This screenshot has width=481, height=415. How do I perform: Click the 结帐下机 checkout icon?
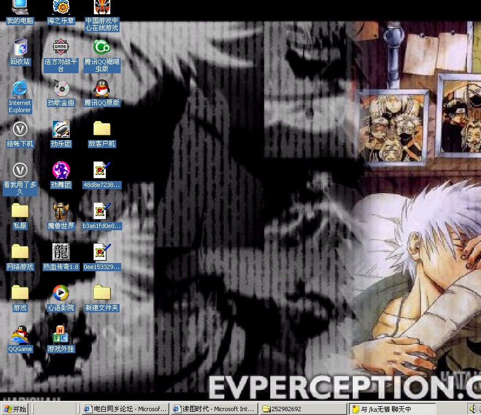coord(20,130)
